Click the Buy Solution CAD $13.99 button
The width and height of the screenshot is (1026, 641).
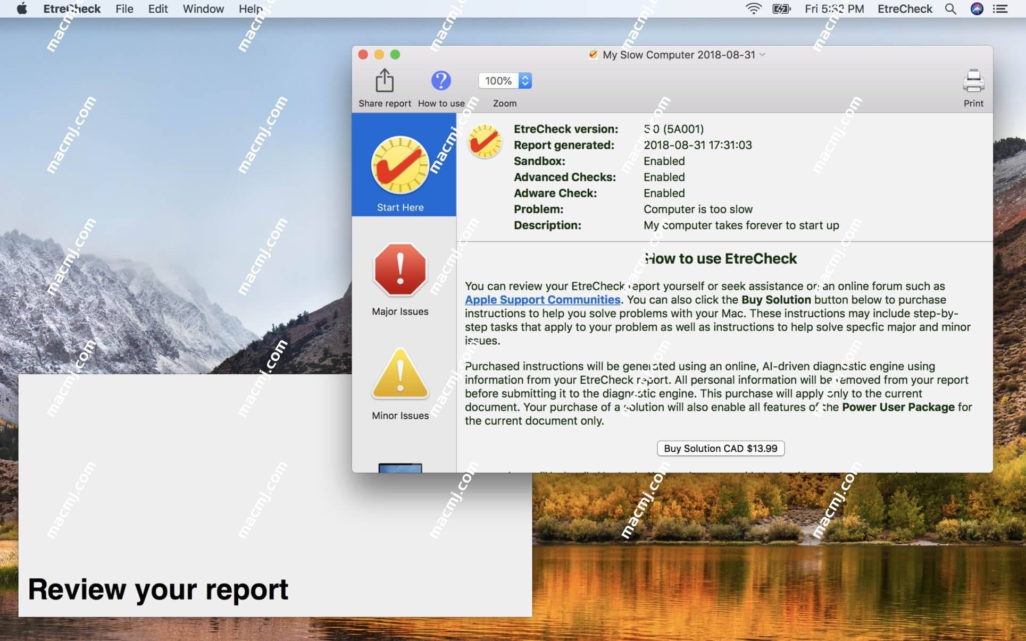[x=720, y=448]
